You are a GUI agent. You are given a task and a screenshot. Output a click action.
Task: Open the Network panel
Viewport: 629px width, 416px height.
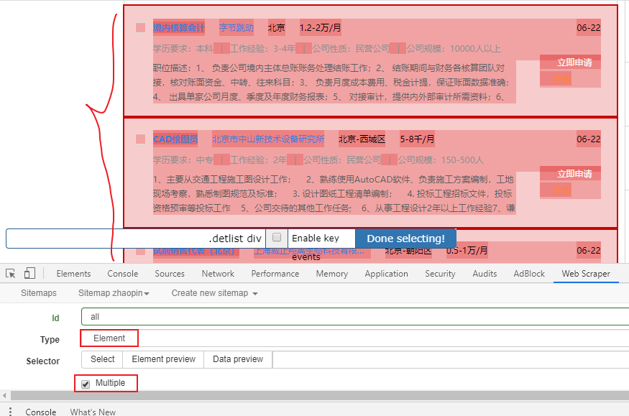pyautogui.click(x=217, y=273)
